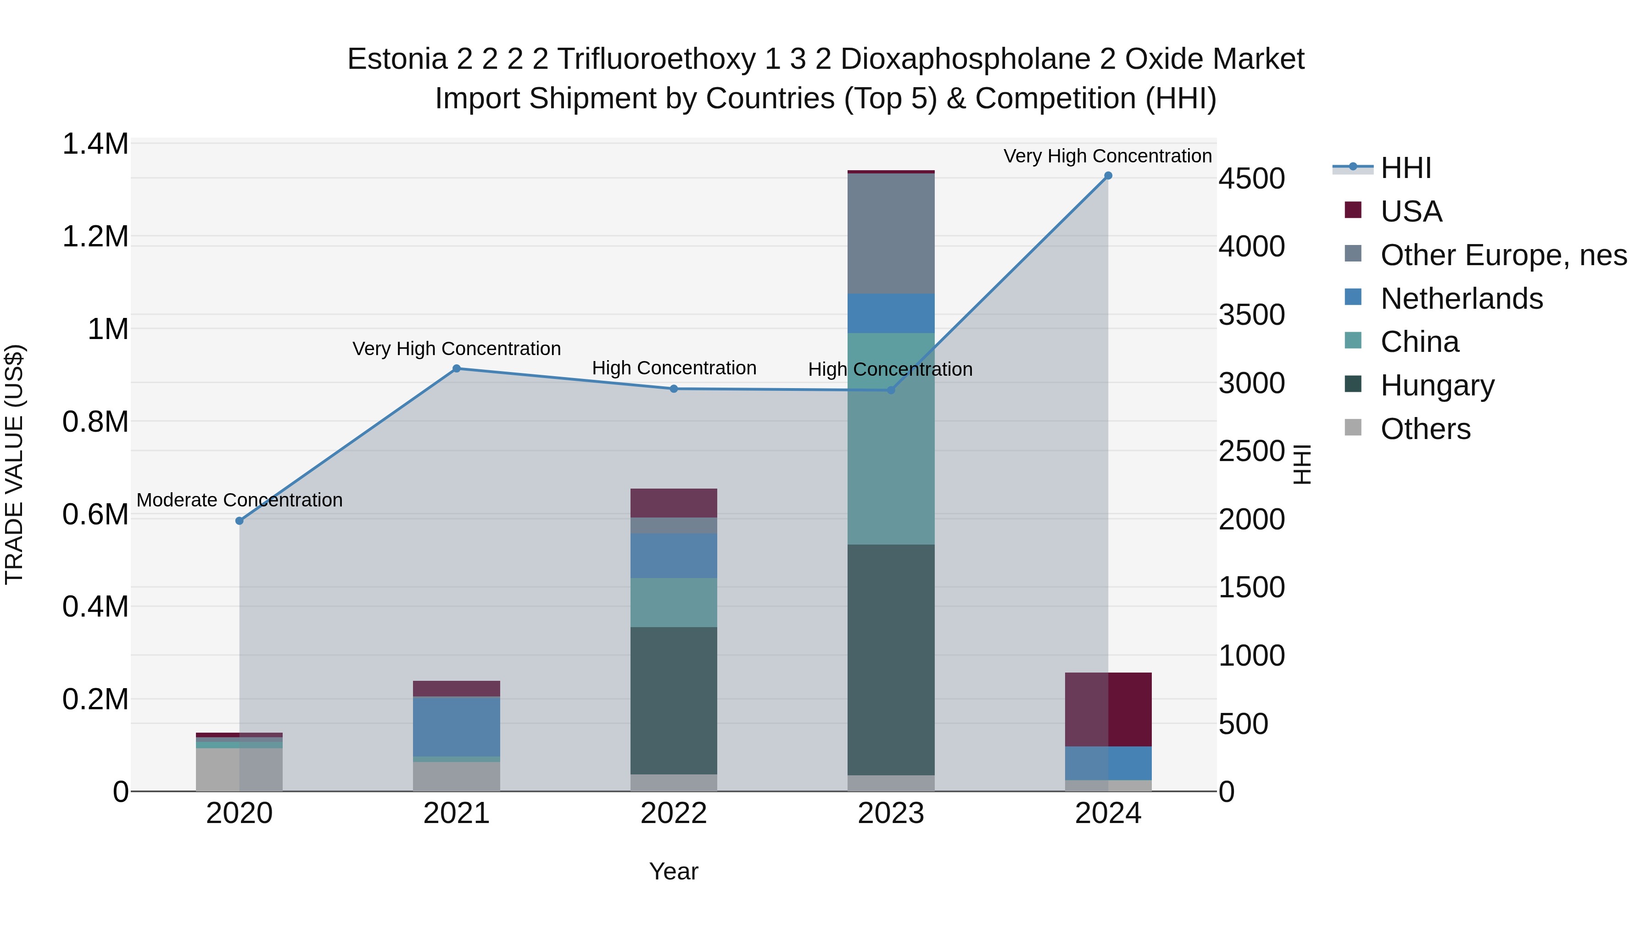This screenshot has height=929, width=1652.
Task: Click the USA segment of the 2022 bar
Action: tap(674, 503)
